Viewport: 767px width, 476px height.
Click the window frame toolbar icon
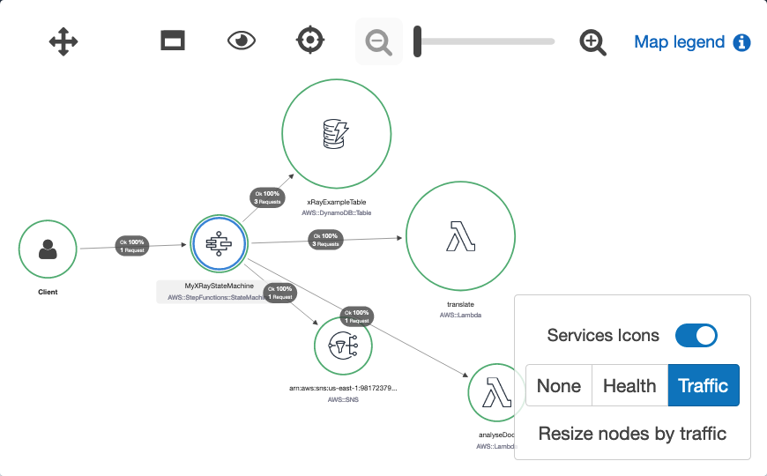tap(173, 41)
